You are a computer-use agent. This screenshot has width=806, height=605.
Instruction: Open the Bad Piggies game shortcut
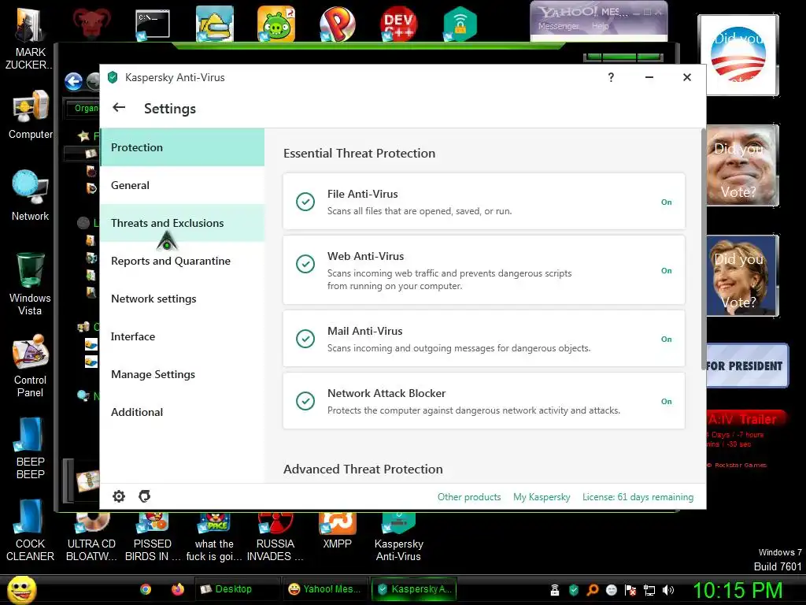tap(276, 24)
